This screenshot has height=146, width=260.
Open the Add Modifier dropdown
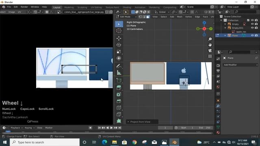(240, 65)
